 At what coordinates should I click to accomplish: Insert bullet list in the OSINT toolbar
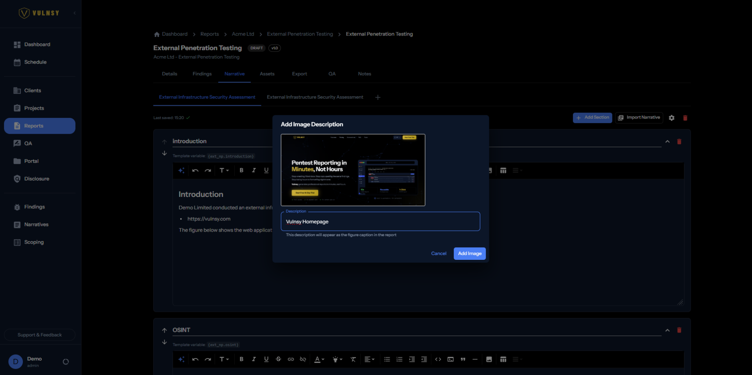387,359
